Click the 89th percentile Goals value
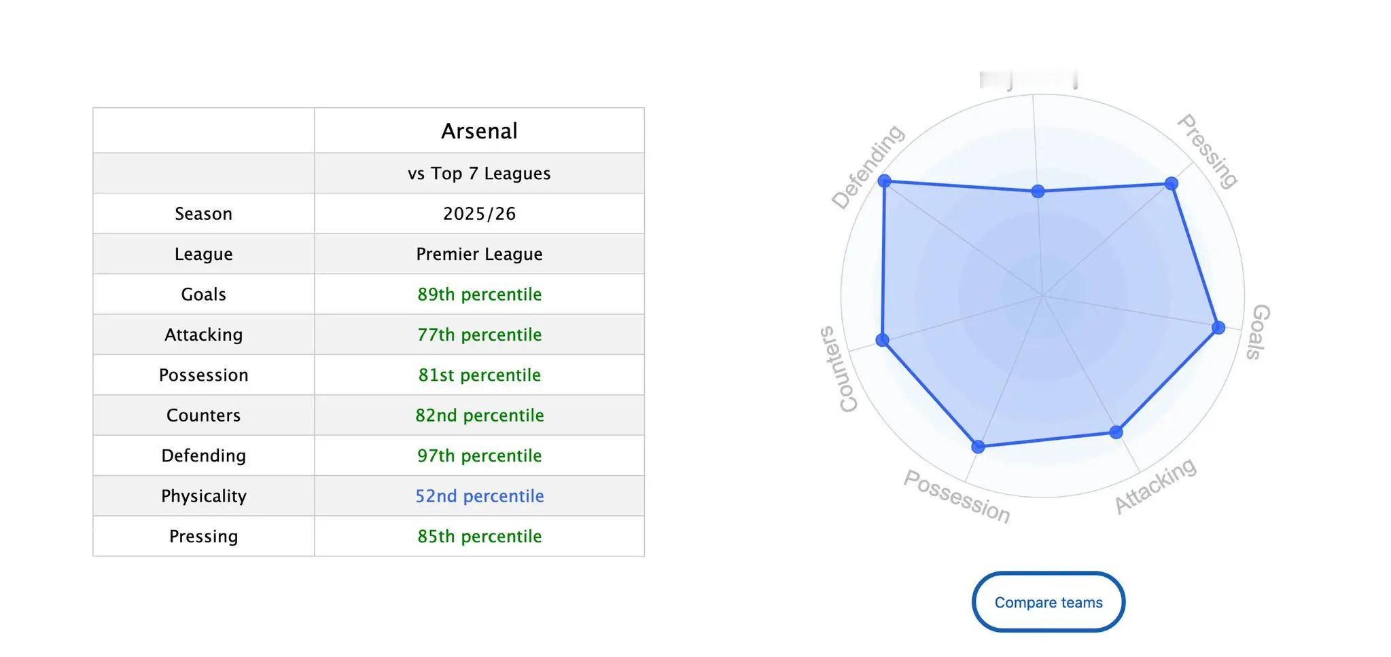1391x657 pixels. (479, 295)
